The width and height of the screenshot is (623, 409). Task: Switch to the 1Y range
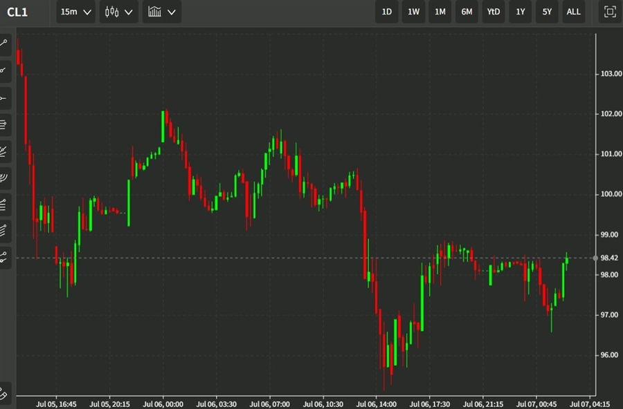(521, 12)
